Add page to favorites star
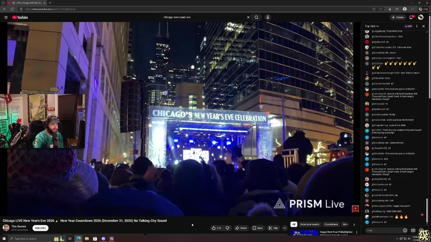The height and width of the screenshot is (242, 431). [x=380, y=9]
